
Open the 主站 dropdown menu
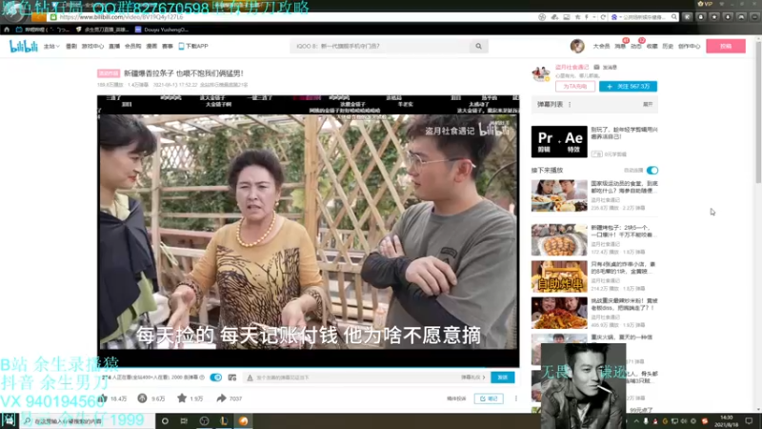(x=51, y=46)
